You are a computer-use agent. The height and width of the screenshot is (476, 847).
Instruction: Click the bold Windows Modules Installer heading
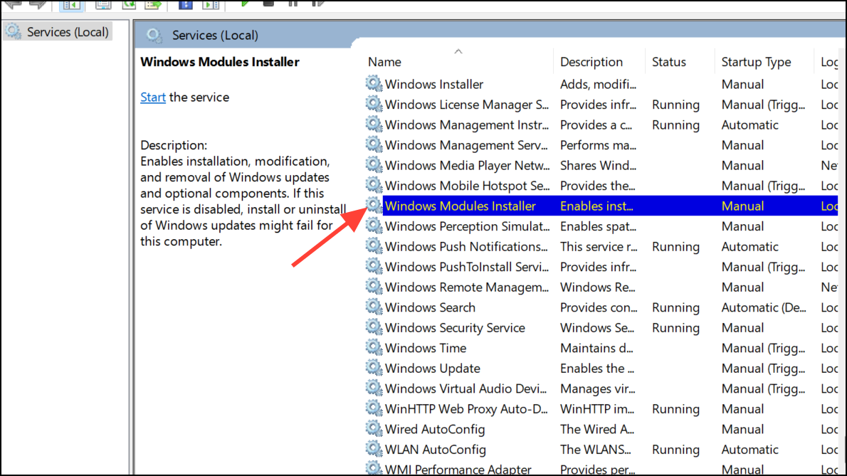[220, 62]
